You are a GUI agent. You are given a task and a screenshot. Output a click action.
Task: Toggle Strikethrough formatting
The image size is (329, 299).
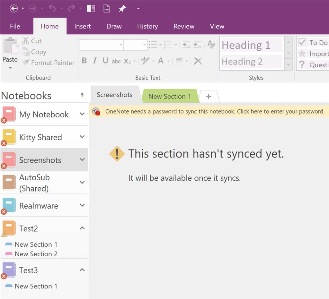click(x=116, y=61)
